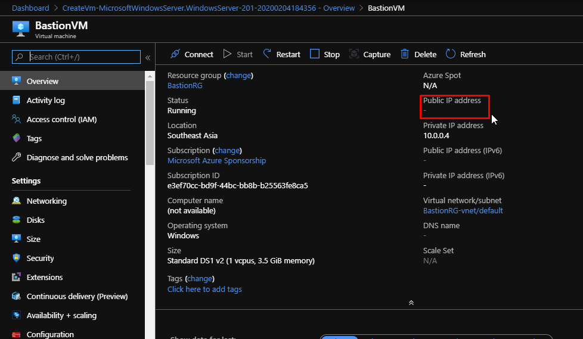Click the Stop button label
Image resolution: width=583 pixels, height=339 pixels.
tap(331, 54)
